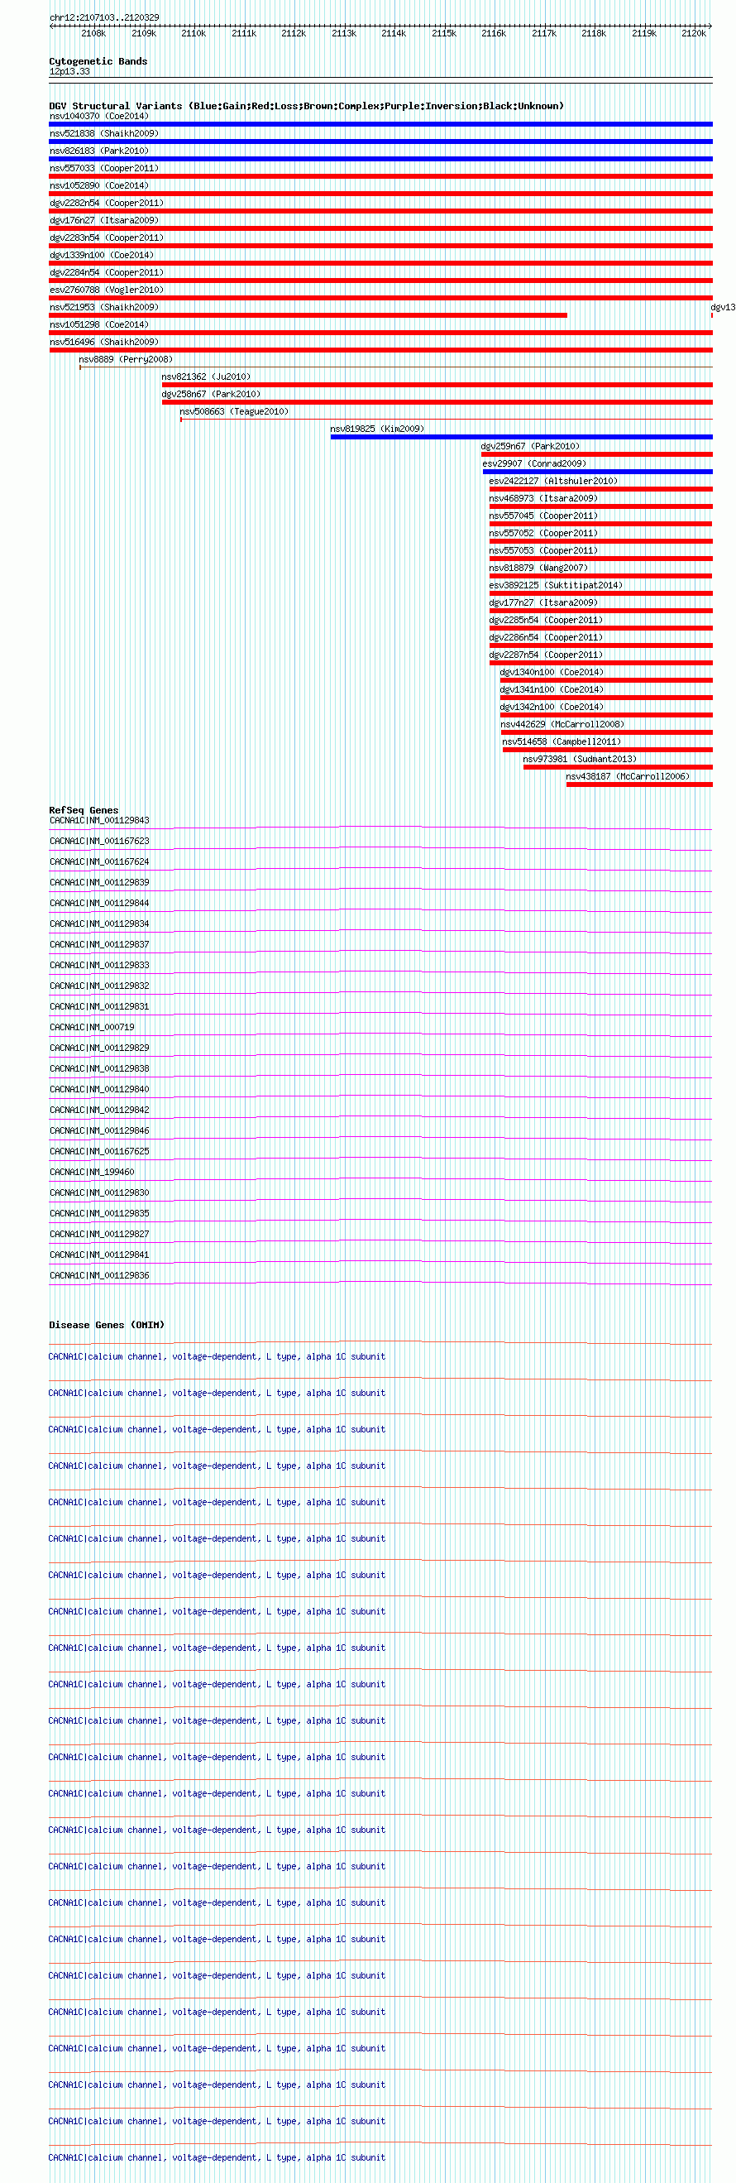Screen dimensions: 736x2183
Task: Click variant nsv557045 (Cooper2011)
Action: (544, 516)
